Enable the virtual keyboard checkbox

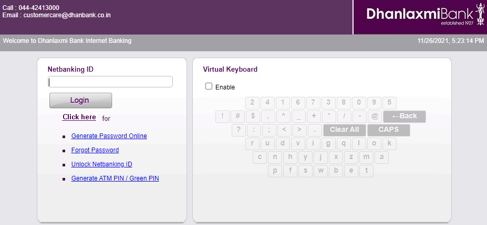point(209,86)
